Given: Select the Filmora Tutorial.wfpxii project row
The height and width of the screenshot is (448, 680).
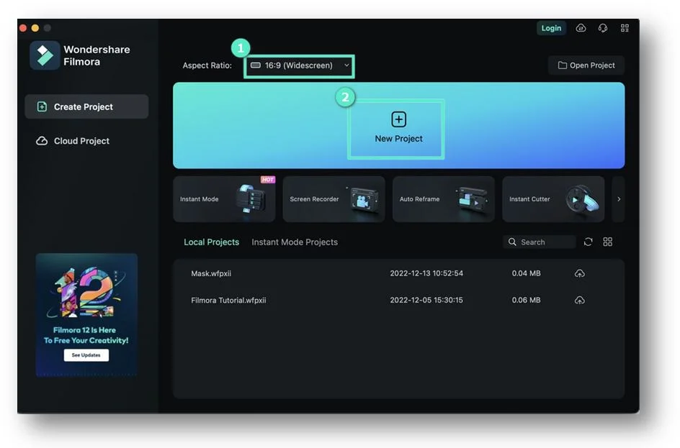Looking at the screenshot, I should 398,301.
